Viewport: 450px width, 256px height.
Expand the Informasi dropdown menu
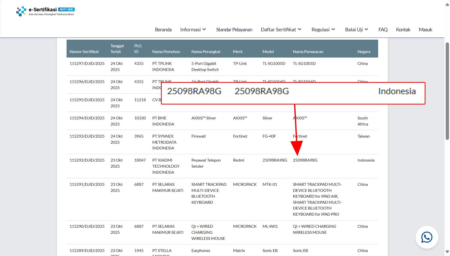coord(193,30)
